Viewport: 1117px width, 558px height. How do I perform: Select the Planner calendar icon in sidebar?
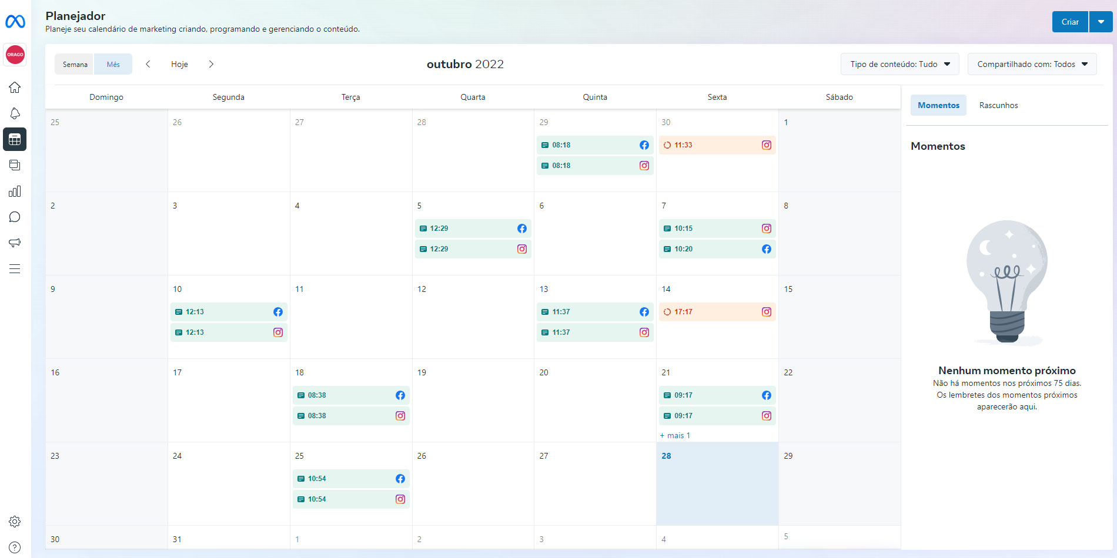[x=15, y=139]
